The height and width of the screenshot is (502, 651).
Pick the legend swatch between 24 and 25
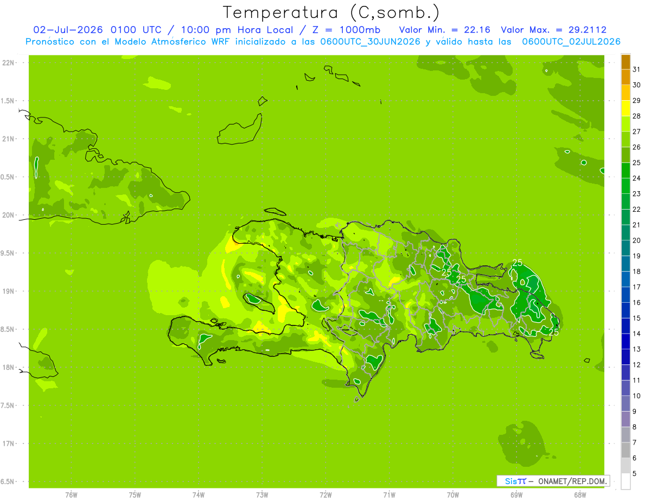(626, 170)
